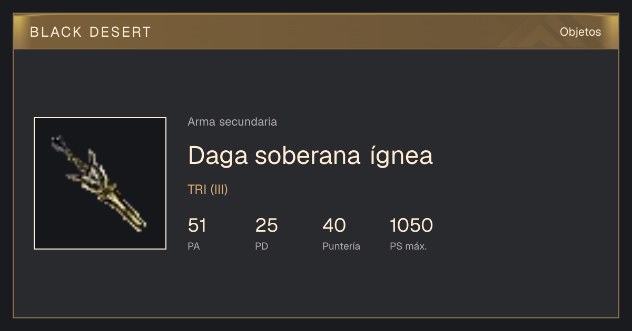632x331 pixels.
Task: Click the PA stat label
Action: coord(194,246)
